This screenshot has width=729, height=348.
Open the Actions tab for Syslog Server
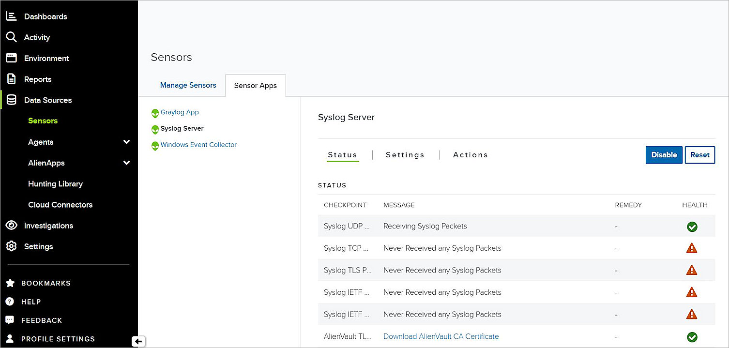tap(470, 154)
